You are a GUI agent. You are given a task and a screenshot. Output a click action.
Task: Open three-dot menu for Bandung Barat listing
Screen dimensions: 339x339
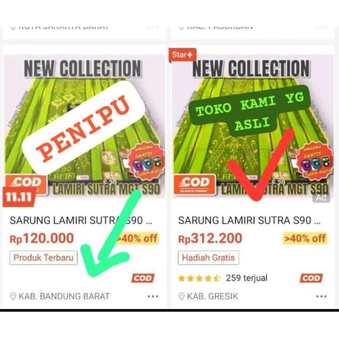[153, 296]
